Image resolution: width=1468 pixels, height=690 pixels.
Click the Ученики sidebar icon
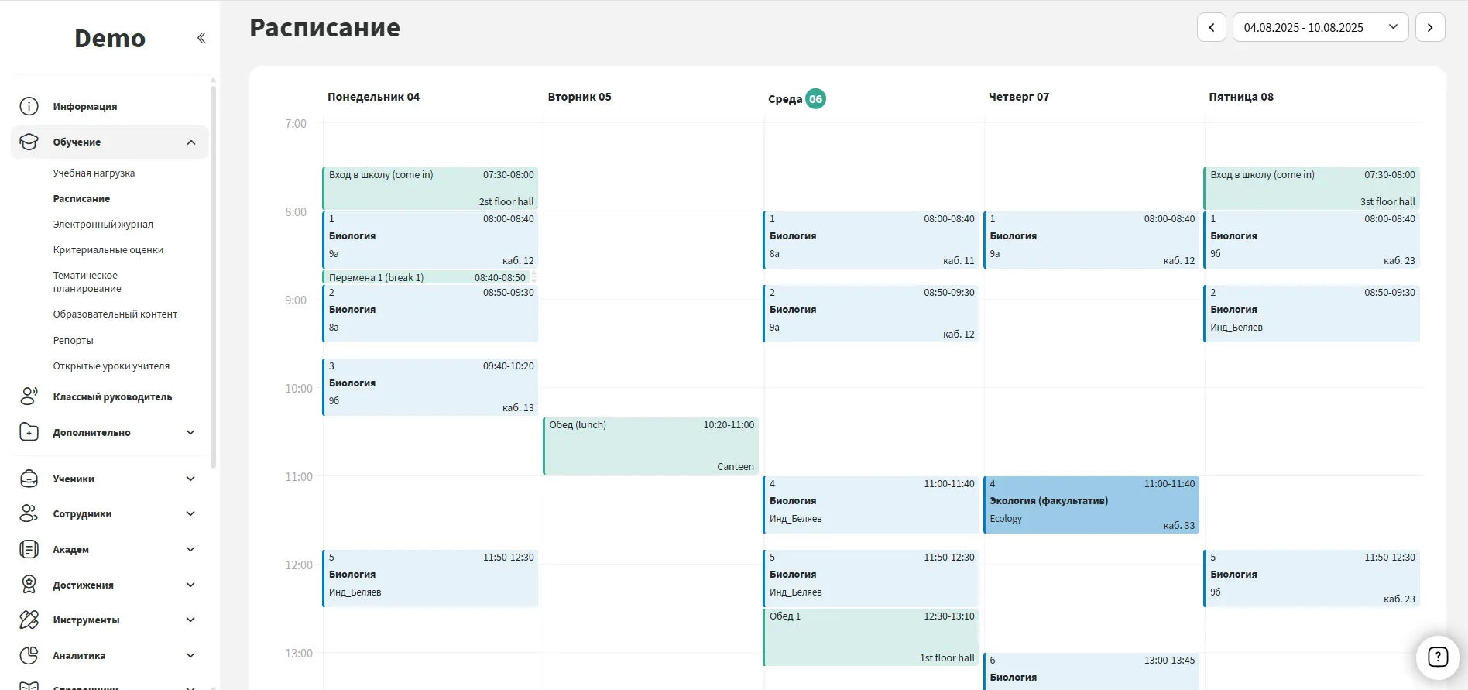click(x=29, y=479)
